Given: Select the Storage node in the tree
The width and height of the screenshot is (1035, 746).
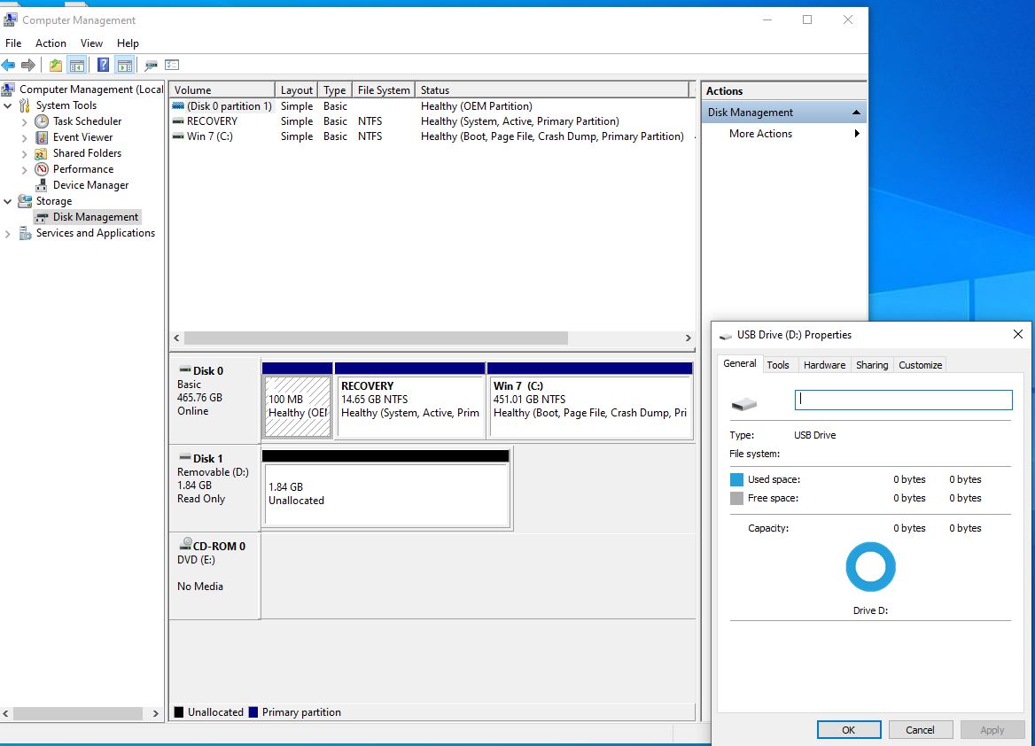Looking at the screenshot, I should click(53, 201).
